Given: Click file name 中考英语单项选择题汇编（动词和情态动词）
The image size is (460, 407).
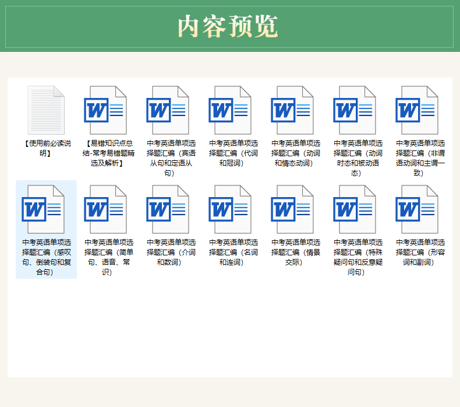Looking at the screenshot, I should pos(296,153).
